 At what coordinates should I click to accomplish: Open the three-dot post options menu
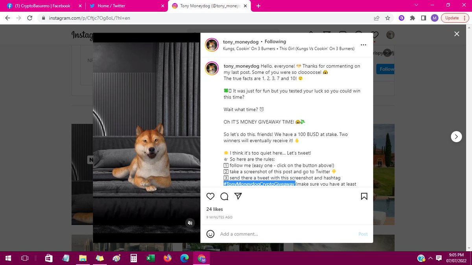click(x=363, y=45)
